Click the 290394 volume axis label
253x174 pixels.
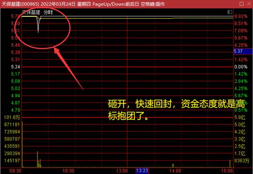(12, 153)
